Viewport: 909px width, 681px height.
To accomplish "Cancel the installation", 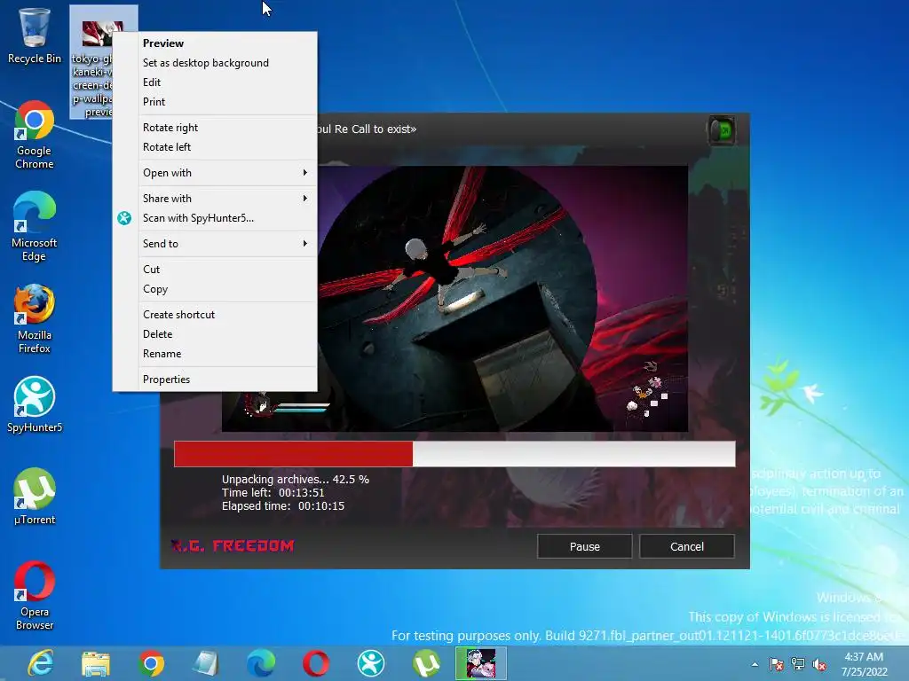I will pos(687,546).
